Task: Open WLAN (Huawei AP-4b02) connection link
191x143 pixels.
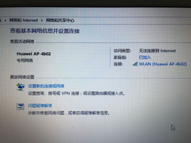Action: (163, 64)
